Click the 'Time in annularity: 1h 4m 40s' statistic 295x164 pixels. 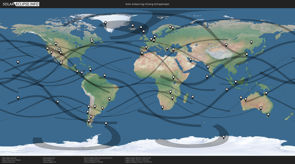pos(93,162)
